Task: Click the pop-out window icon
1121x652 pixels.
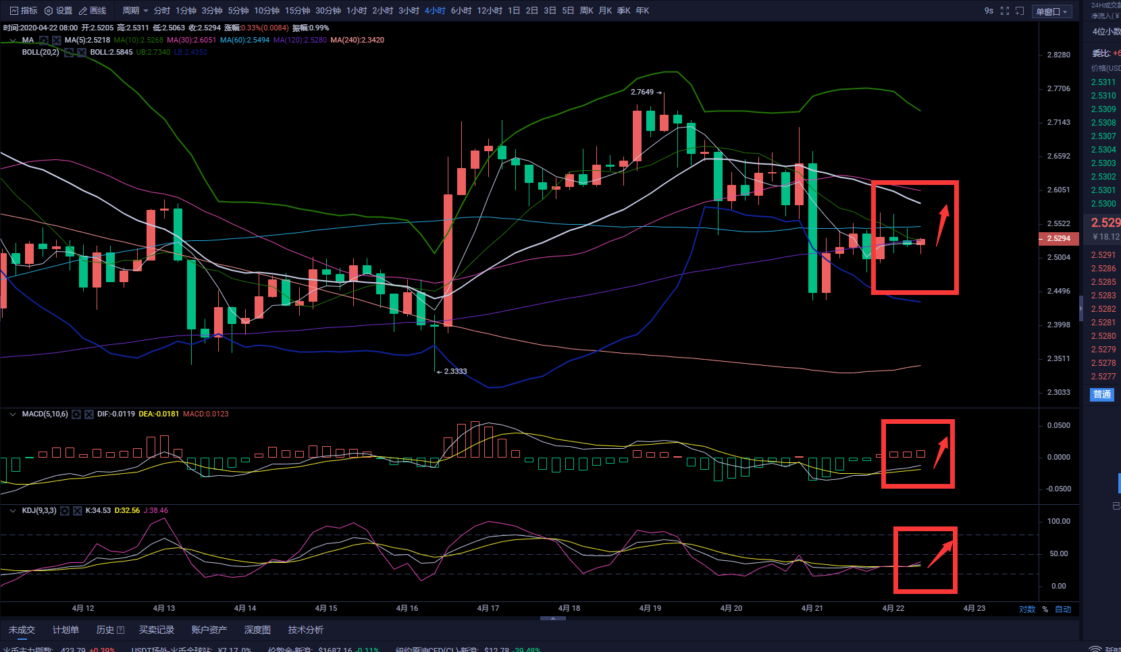Action: click(x=1020, y=11)
